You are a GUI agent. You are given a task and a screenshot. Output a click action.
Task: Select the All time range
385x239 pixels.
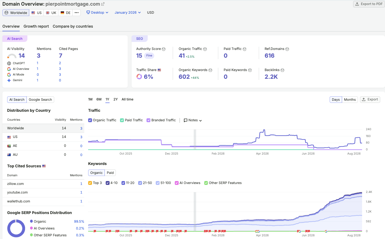[x=127, y=99]
